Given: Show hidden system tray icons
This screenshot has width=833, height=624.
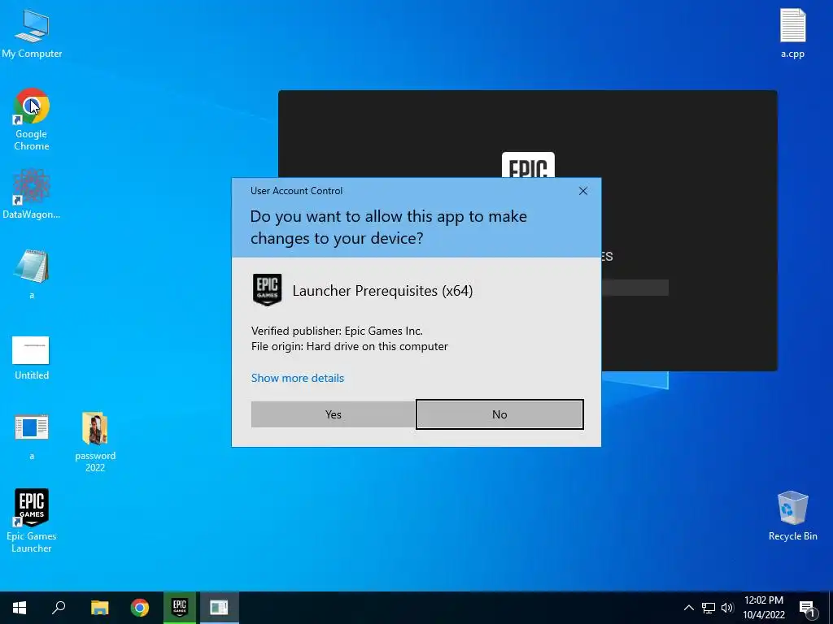Looking at the screenshot, I should [x=688, y=608].
